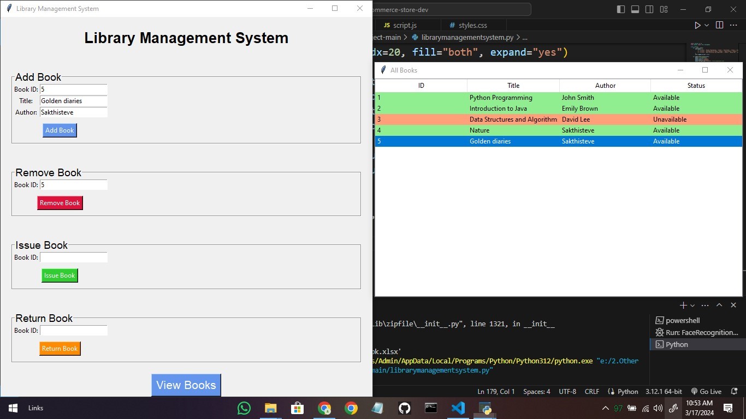Screen dimensions: 746x419
Task: Open WhatsApp from the taskbar
Action: pyautogui.click(x=244, y=408)
